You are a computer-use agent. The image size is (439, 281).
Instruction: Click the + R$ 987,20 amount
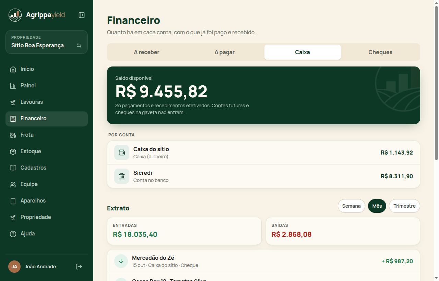tap(397, 261)
